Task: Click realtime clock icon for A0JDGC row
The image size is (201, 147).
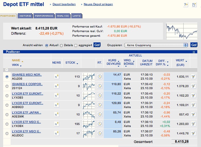Action: 100,133
